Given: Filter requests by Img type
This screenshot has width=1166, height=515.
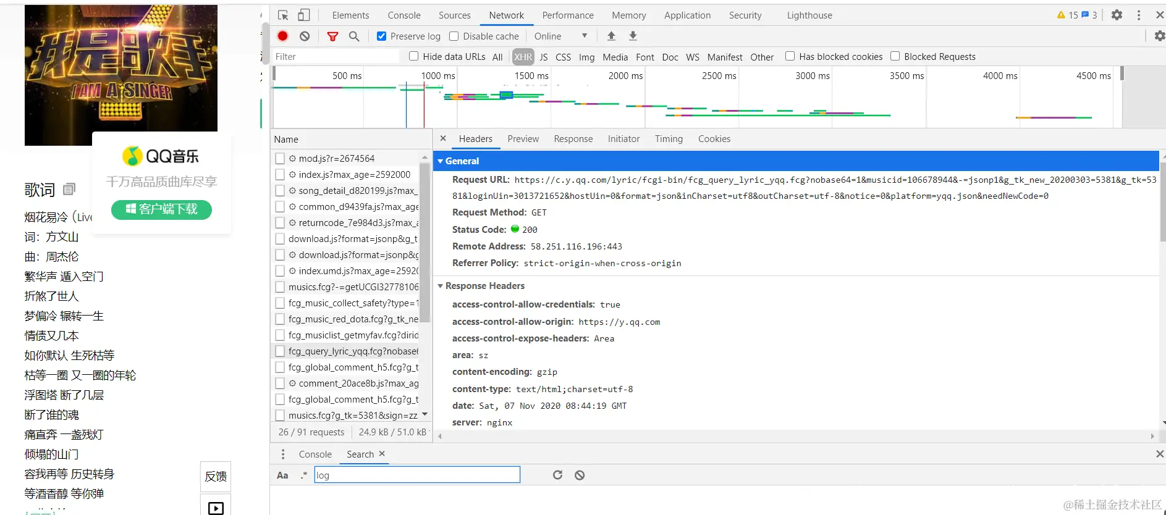Looking at the screenshot, I should pyautogui.click(x=586, y=57).
